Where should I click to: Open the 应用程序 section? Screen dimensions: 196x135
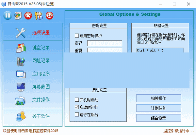point(41,74)
